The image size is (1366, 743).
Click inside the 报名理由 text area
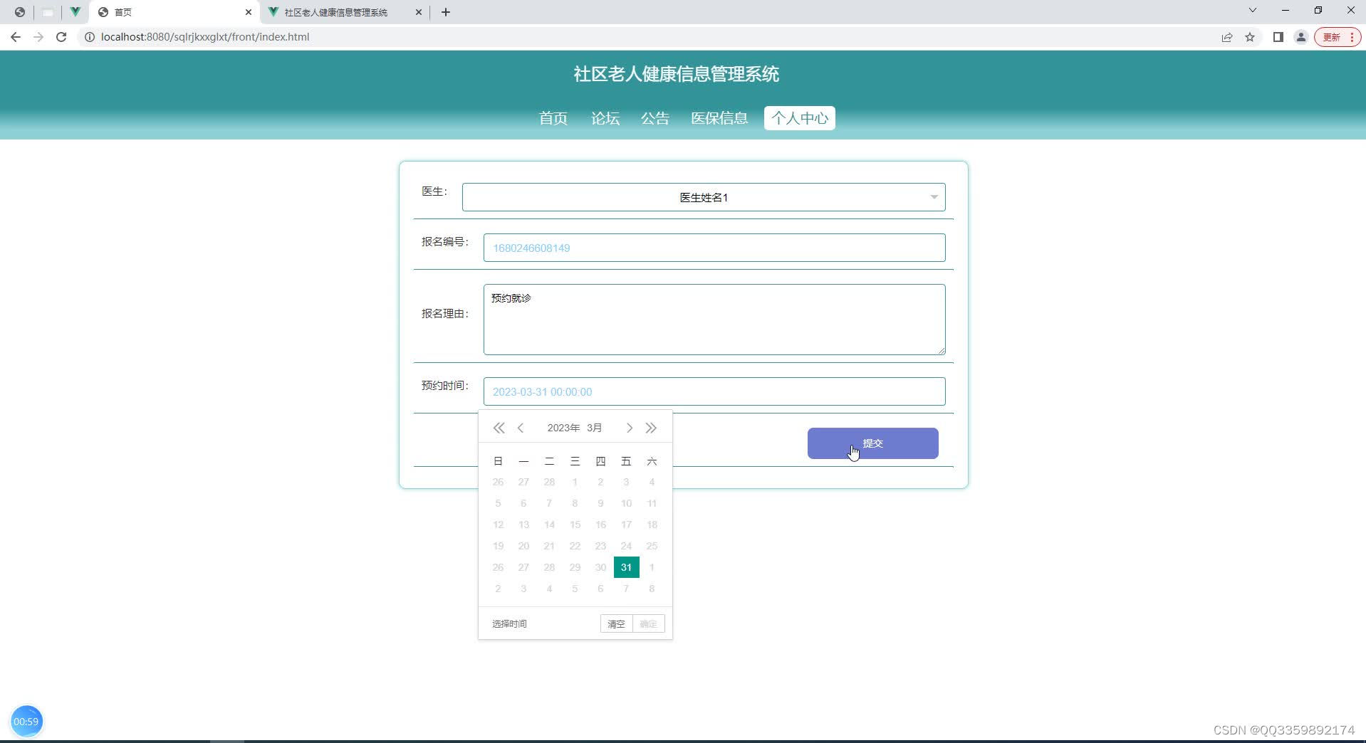pos(714,320)
